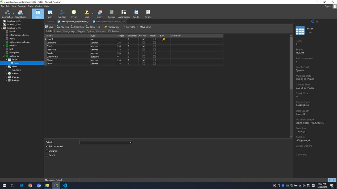Disable the Auto Increment checkbox
Image resolution: width=337 pixels, height=189 pixels.
click(47, 146)
